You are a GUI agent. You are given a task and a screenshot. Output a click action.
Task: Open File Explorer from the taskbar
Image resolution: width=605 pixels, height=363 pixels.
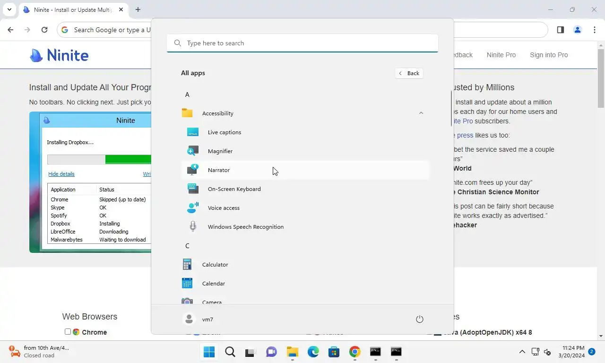(x=292, y=352)
